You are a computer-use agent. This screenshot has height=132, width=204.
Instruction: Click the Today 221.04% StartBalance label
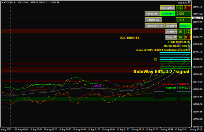click(163, 50)
